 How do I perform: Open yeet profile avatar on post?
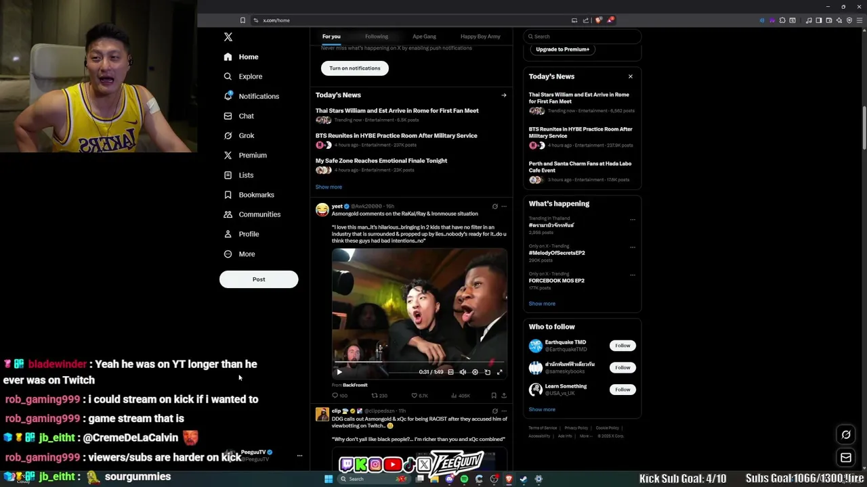322,210
